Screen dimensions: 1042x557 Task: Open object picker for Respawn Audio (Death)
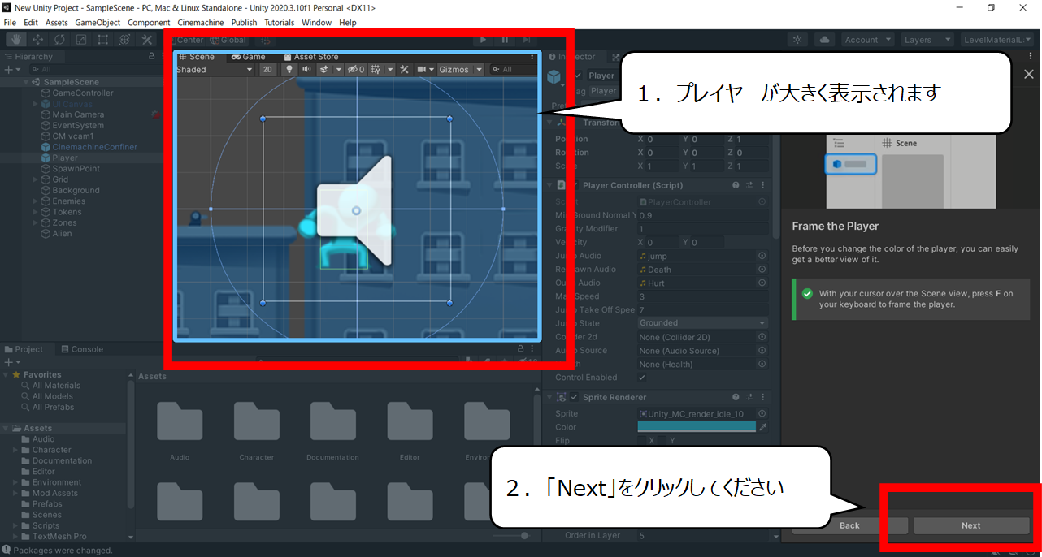click(762, 270)
